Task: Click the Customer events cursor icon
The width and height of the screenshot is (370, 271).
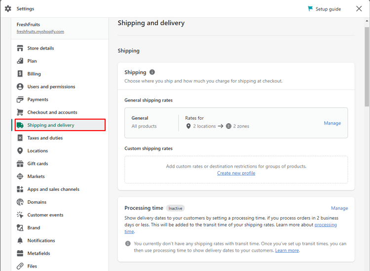Action: point(20,215)
